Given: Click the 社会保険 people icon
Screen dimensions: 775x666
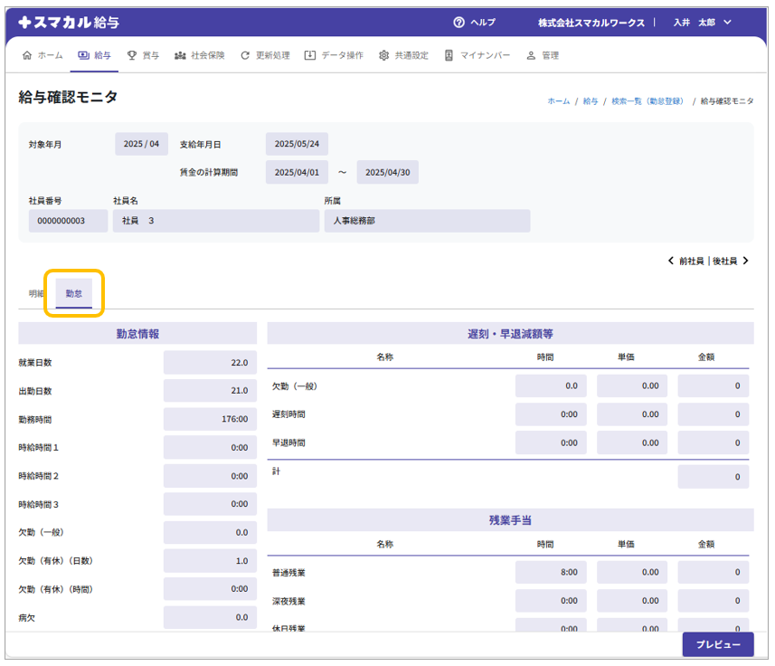Looking at the screenshot, I should 181,55.
